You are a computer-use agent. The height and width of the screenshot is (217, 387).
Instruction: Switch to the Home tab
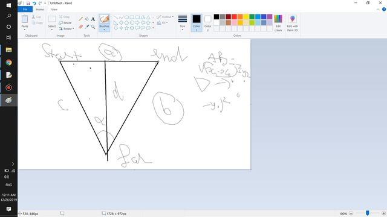[40, 10]
